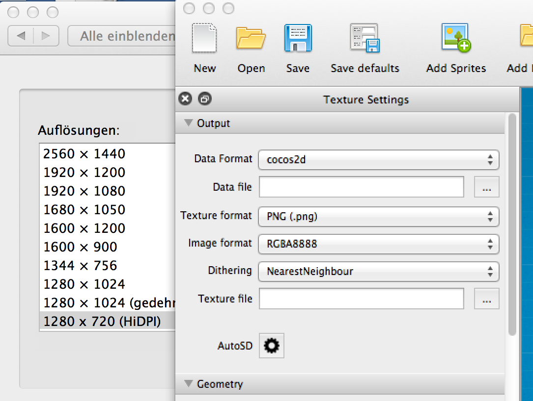
Task: Detach the Texture Settings panel
Action: point(204,100)
